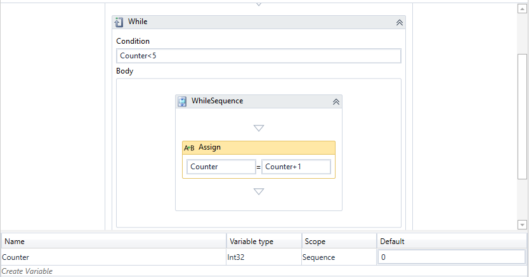
Task: Click the drop arrow below the Assign activity
Action: (259, 191)
